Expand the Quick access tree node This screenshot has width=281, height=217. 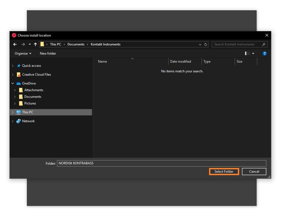click(x=13, y=66)
